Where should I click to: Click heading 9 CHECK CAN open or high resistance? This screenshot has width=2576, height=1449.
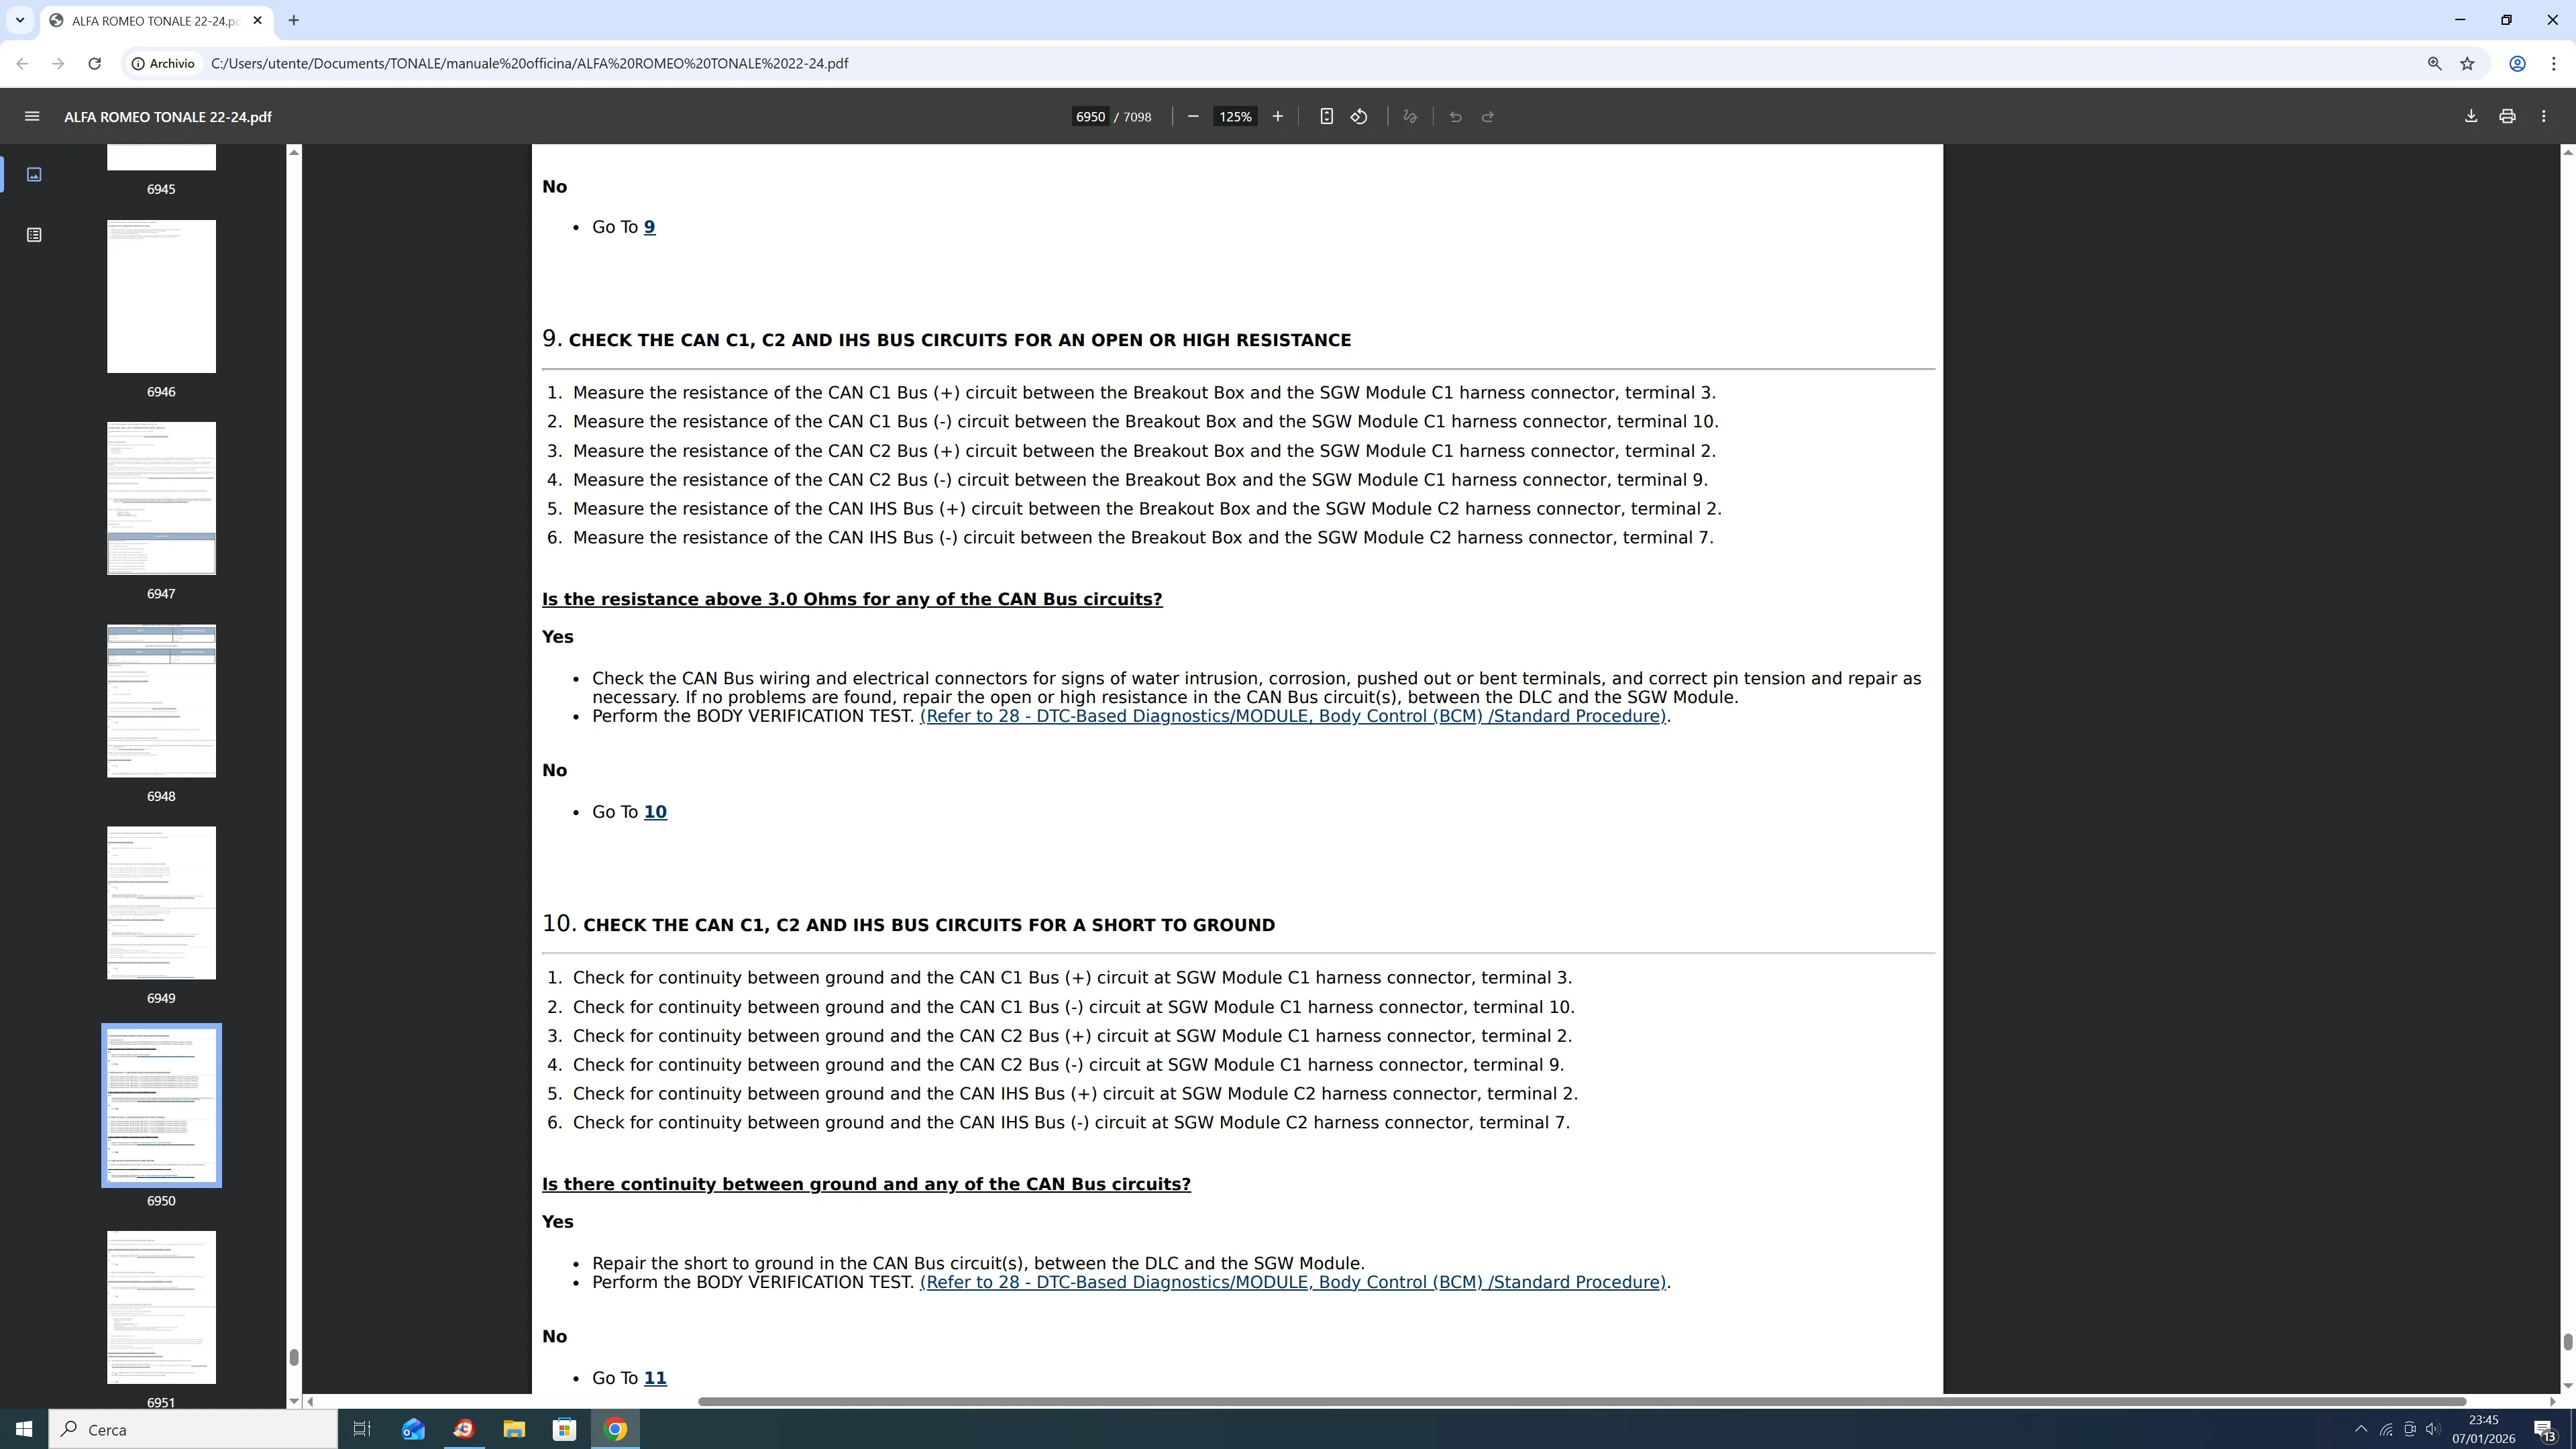tap(946, 339)
